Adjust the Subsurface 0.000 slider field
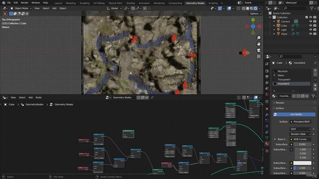319x179 pixels. click(x=302, y=145)
